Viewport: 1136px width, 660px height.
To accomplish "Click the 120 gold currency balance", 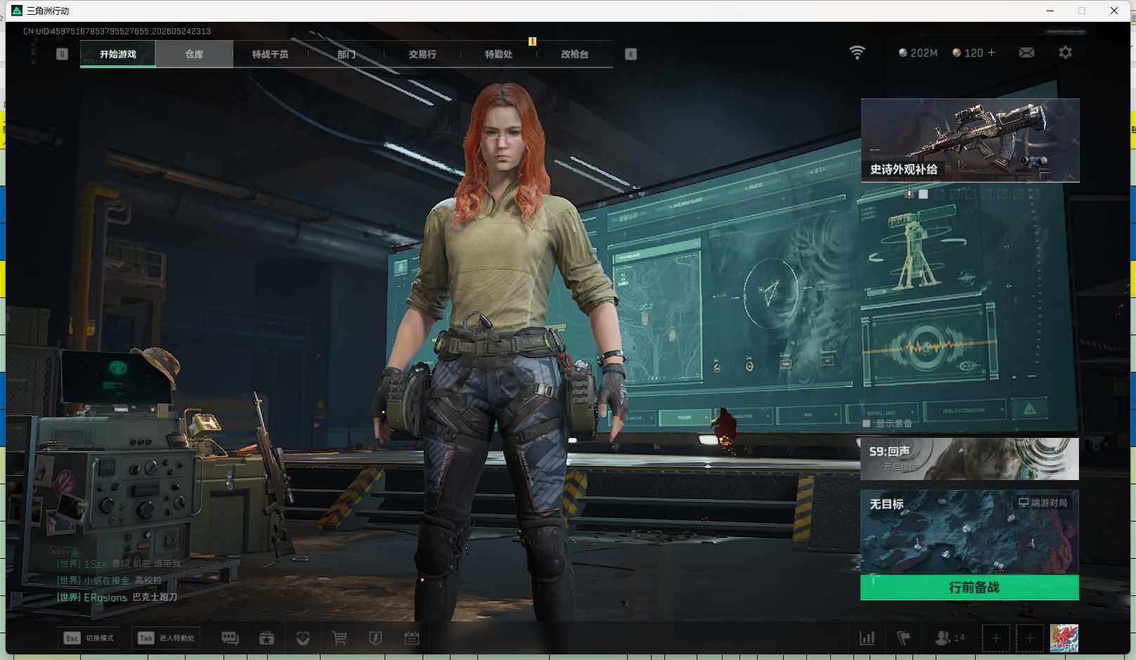I will pos(968,53).
